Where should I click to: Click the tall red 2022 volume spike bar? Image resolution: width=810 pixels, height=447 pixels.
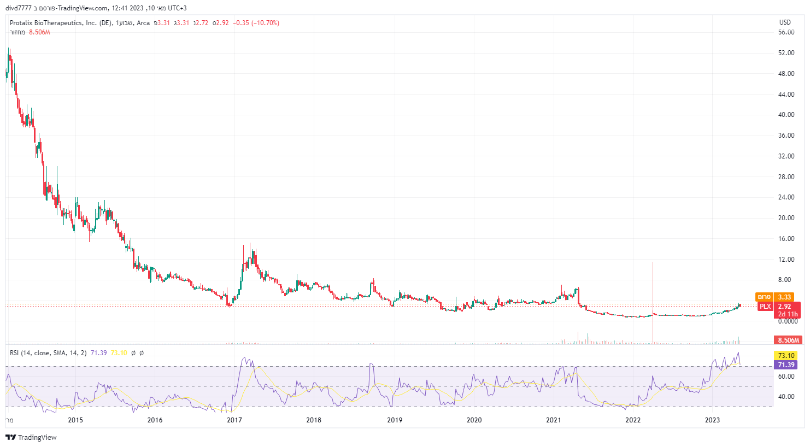653,303
